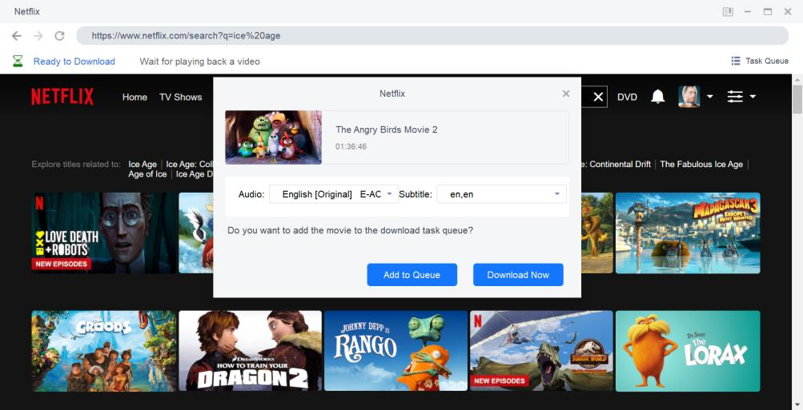803x410 pixels.
Task: Minimize the Netflix downloader window
Action: pos(748,11)
